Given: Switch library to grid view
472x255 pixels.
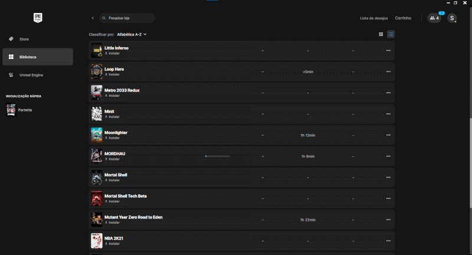Looking at the screenshot, I should pyautogui.click(x=381, y=34).
